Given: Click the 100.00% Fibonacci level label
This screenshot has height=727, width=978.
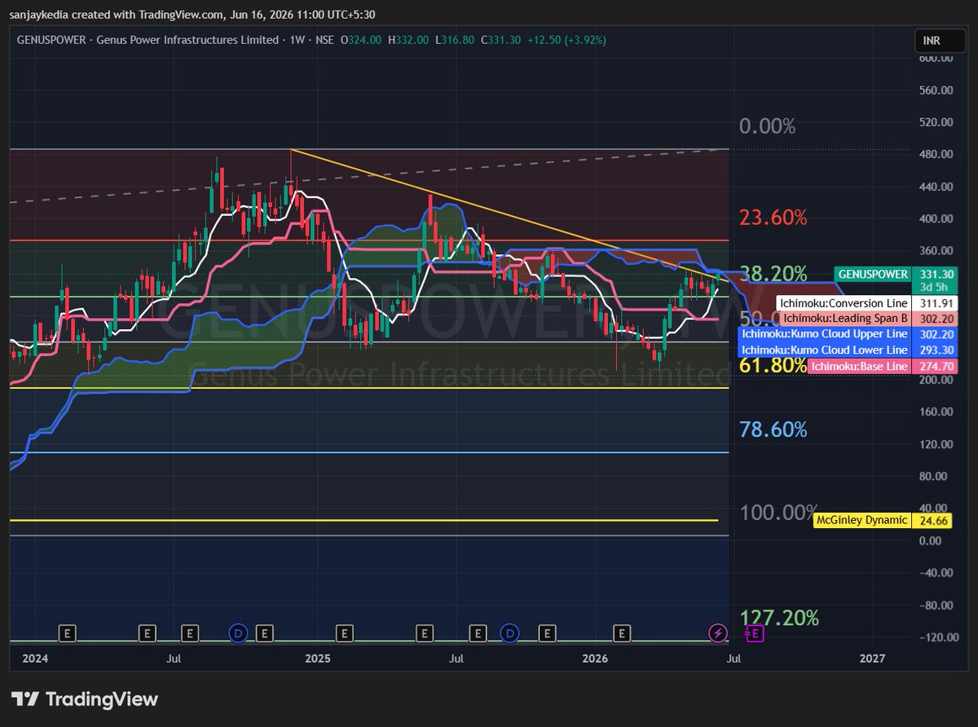Looking at the screenshot, I should [778, 513].
